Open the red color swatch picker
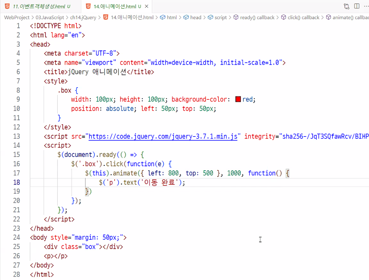The image size is (369, 280). (238, 99)
